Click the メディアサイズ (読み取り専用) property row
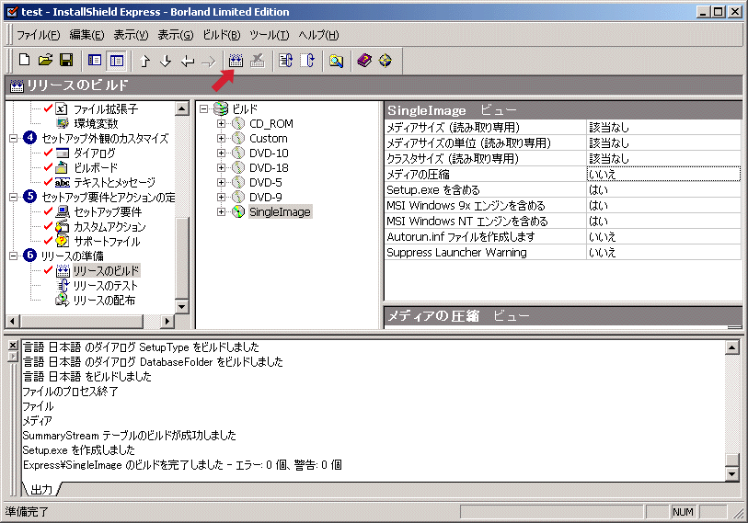Viewport: 748px width, 523px height. pos(562,127)
